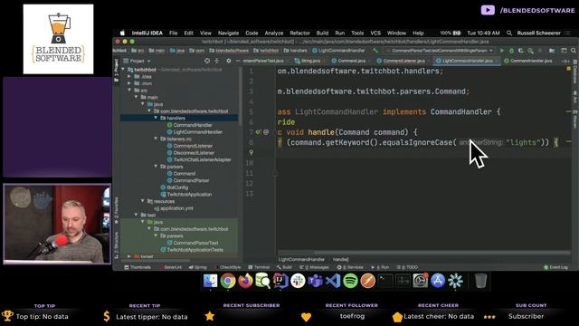Click the 1: Project side tool button
The image size is (579, 326).
(x=117, y=71)
